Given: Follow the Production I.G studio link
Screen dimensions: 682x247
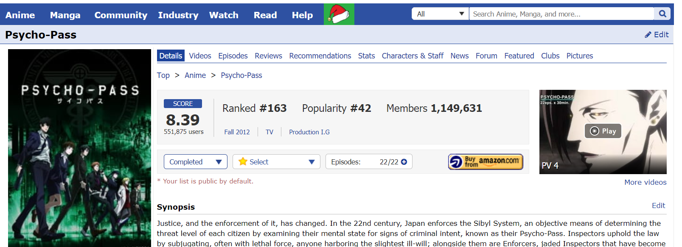Looking at the screenshot, I should coord(309,132).
